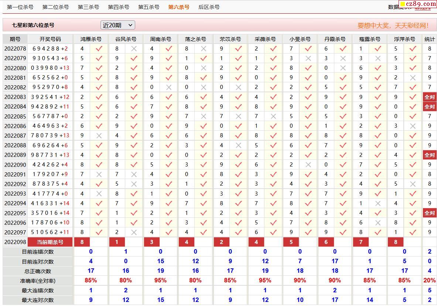This screenshot has width=437, height=306.
Task: Click the cross mark for 小旻杀号 in row 2022079
Action: pos(308,58)
